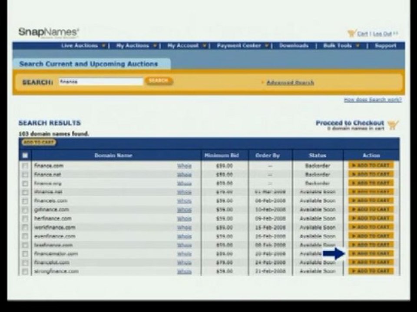Expand the My Account dropdown arrow

click(204, 45)
